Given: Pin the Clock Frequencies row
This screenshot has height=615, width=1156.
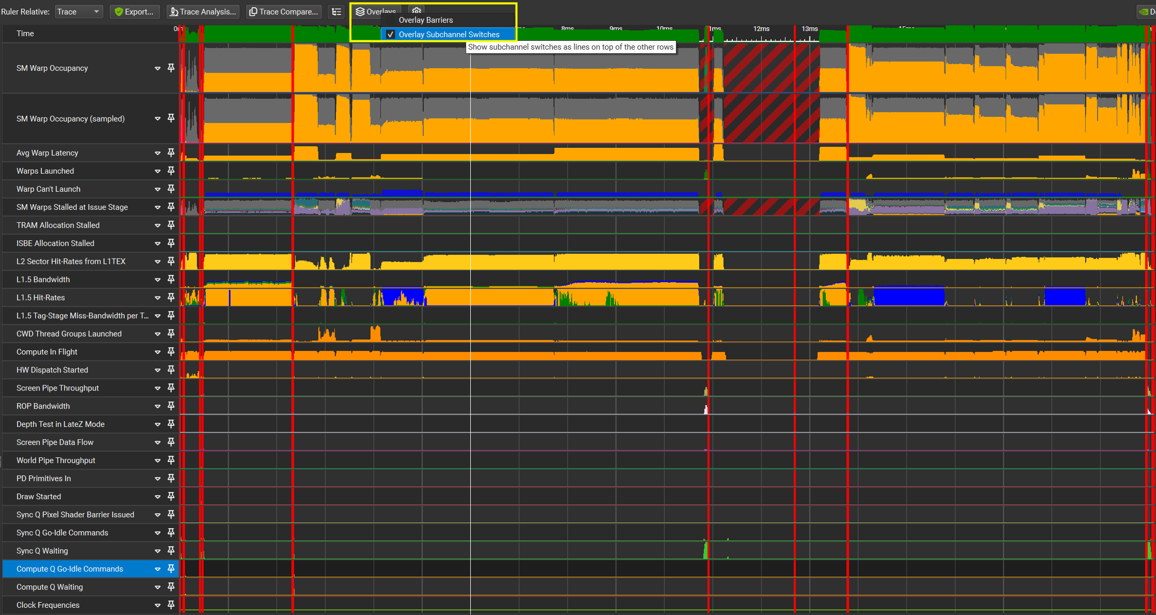Looking at the screenshot, I should pyautogui.click(x=171, y=605).
